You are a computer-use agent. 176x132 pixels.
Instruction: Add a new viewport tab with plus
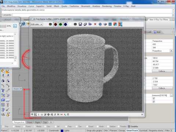click(51, 122)
